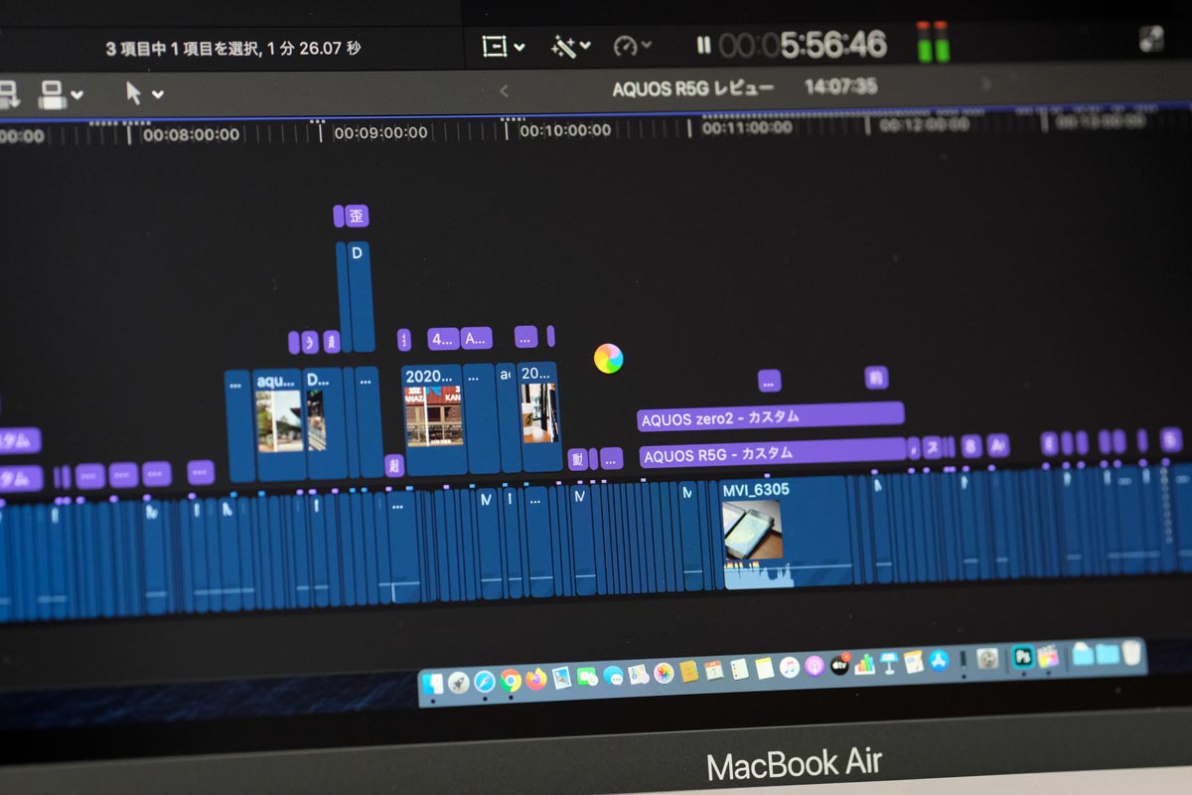
Task: Select the purple title clip labeled A...
Action: 476,338
